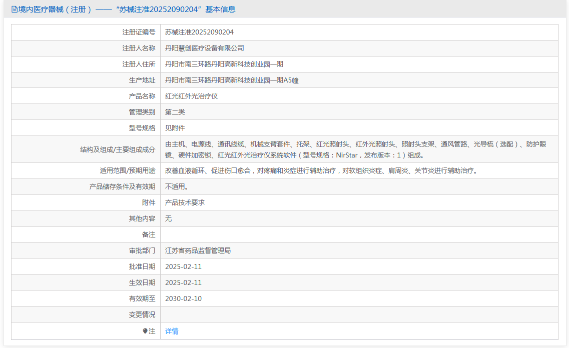
Task: Click the bulb icon beside 注 label
Action: 145,331
